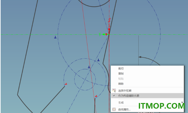Screen dimensions: 188x113
Task: Choose 删除 (Delete) from the context menu
Action: click(121, 84)
